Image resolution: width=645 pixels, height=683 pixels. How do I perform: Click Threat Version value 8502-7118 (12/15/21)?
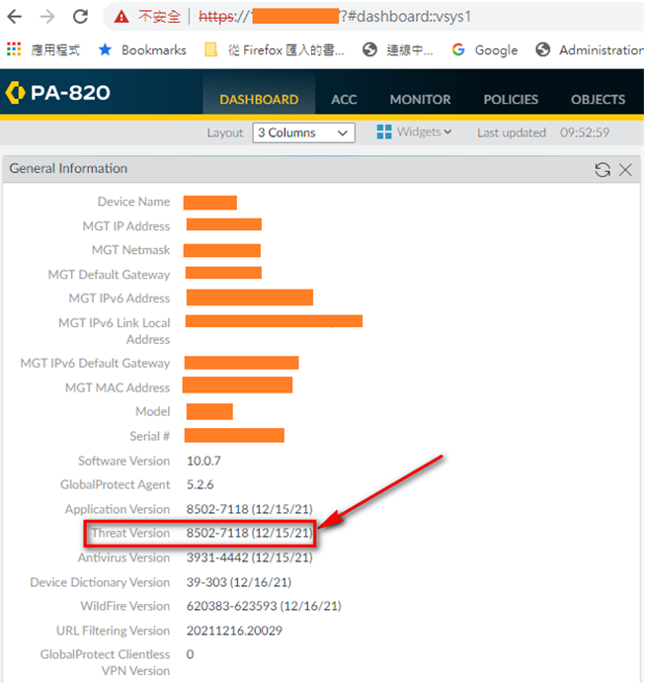click(x=250, y=533)
